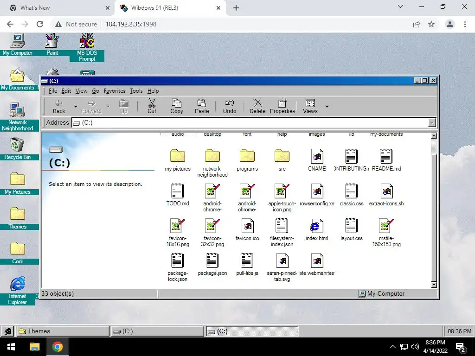
Task: Select the README.md file
Action: [x=386, y=160]
